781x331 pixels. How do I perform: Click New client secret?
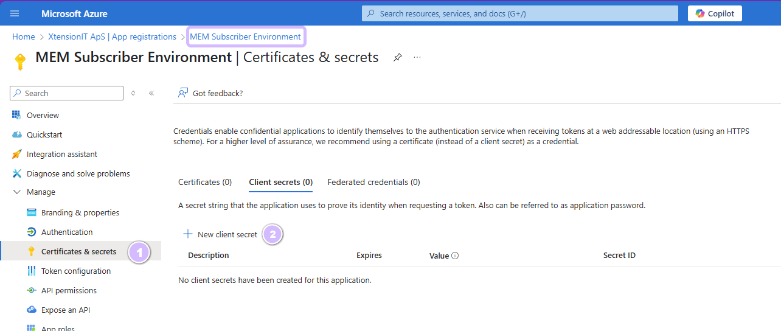221,234
